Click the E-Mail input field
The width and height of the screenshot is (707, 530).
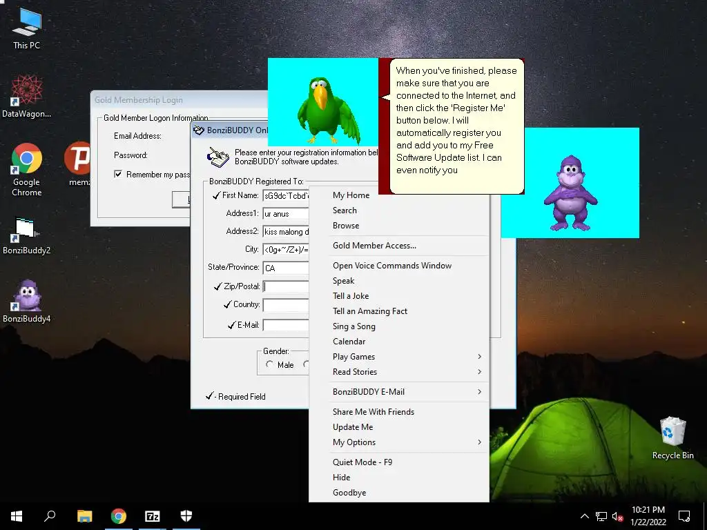[286, 326]
